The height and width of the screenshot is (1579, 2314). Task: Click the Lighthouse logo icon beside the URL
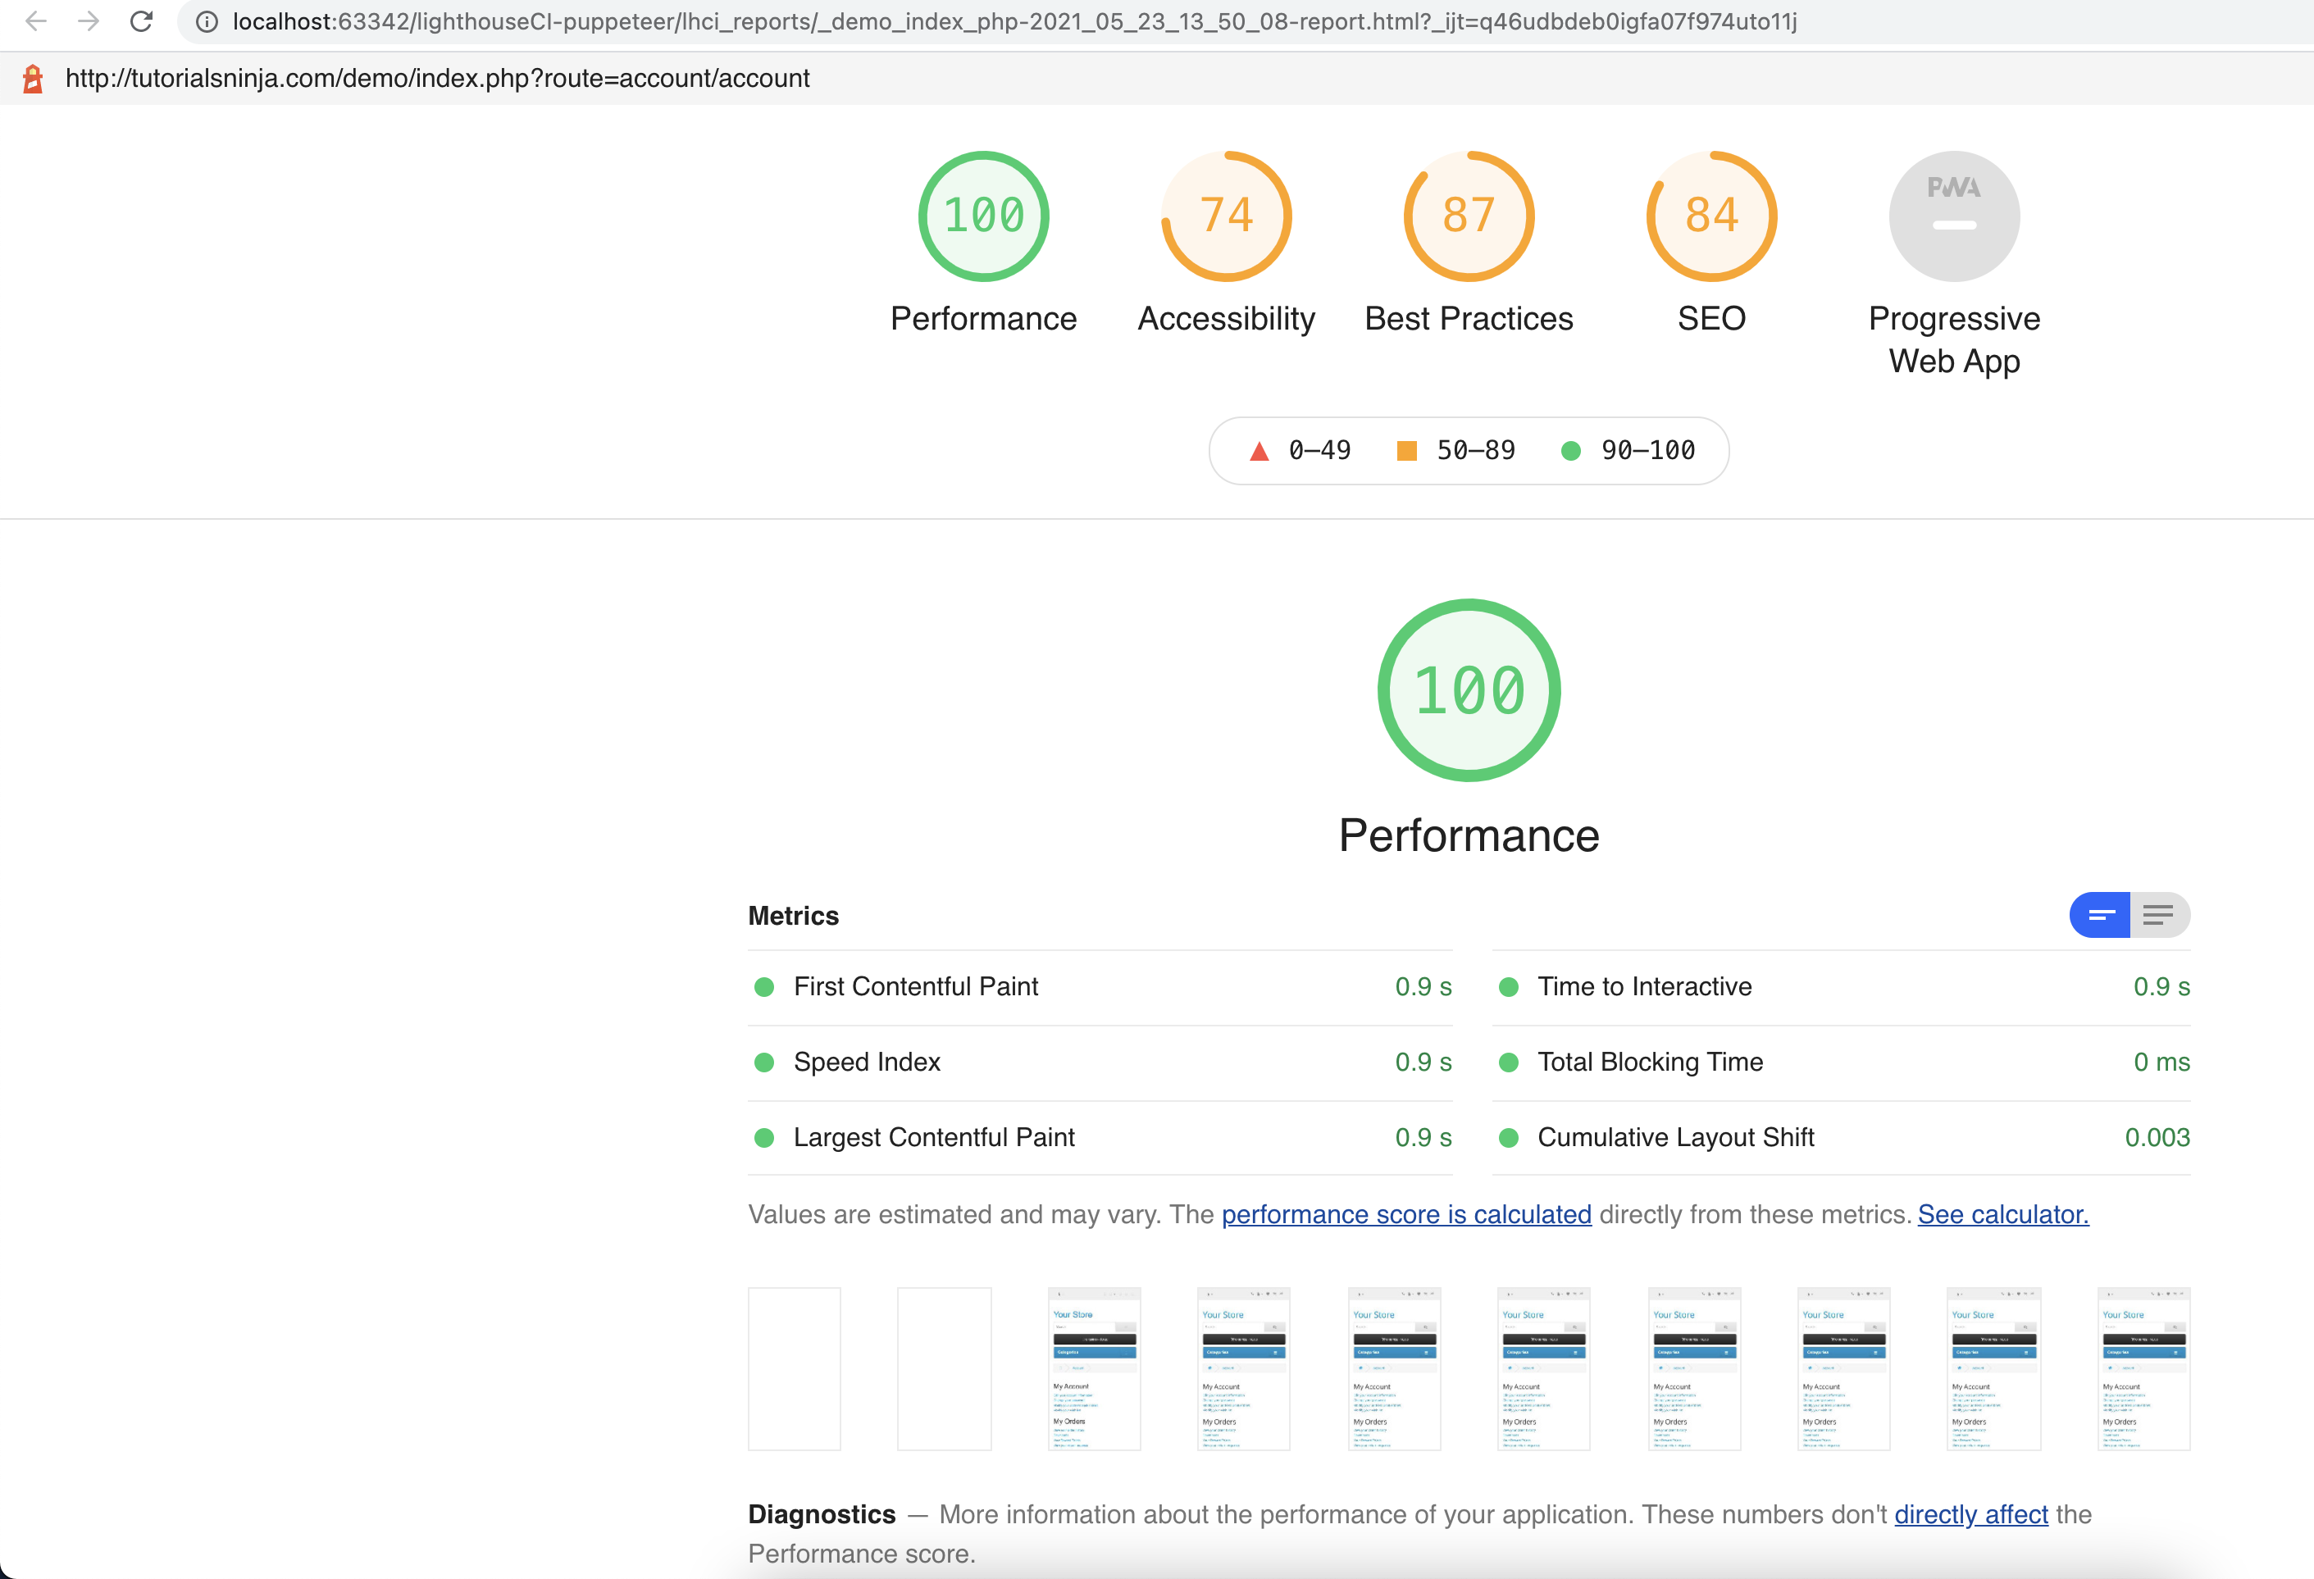pyautogui.click(x=31, y=78)
